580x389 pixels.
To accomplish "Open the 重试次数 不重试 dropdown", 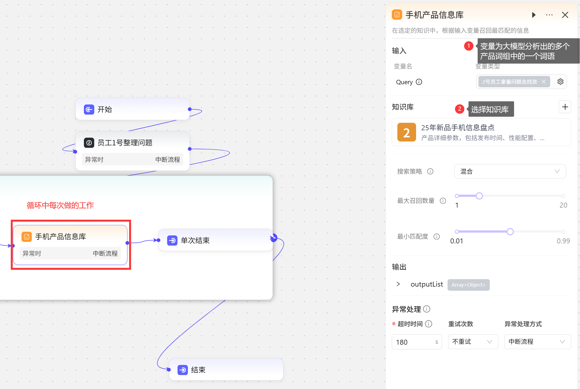I will [473, 342].
